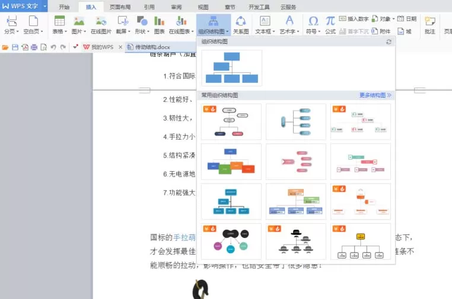This screenshot has height=299, width=452.
Task: Pick the colorful overlapping boxes org template
Action: [x=231, y=162]
